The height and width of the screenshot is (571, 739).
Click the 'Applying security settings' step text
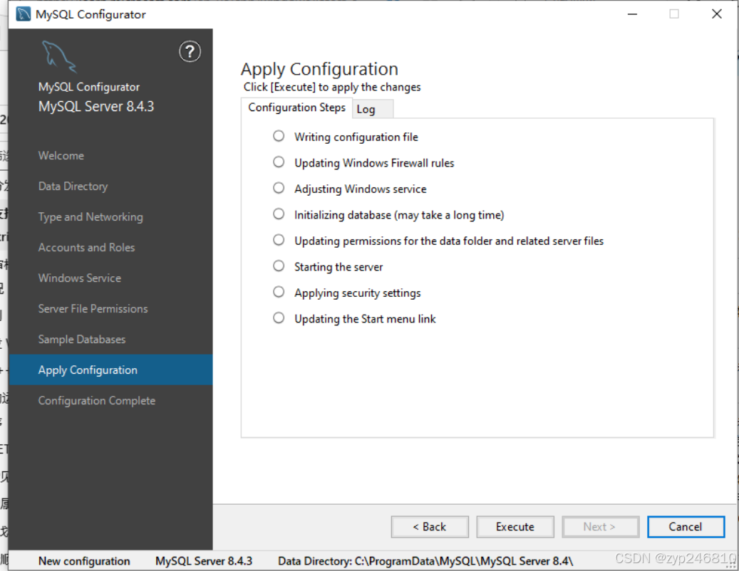(358, 293)
